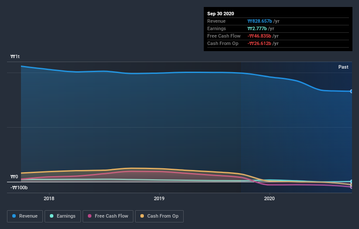Viewport: 359px width, 229px height.
Task: Click the Revenue endpoint marker on chart
Action: [351, 91]
